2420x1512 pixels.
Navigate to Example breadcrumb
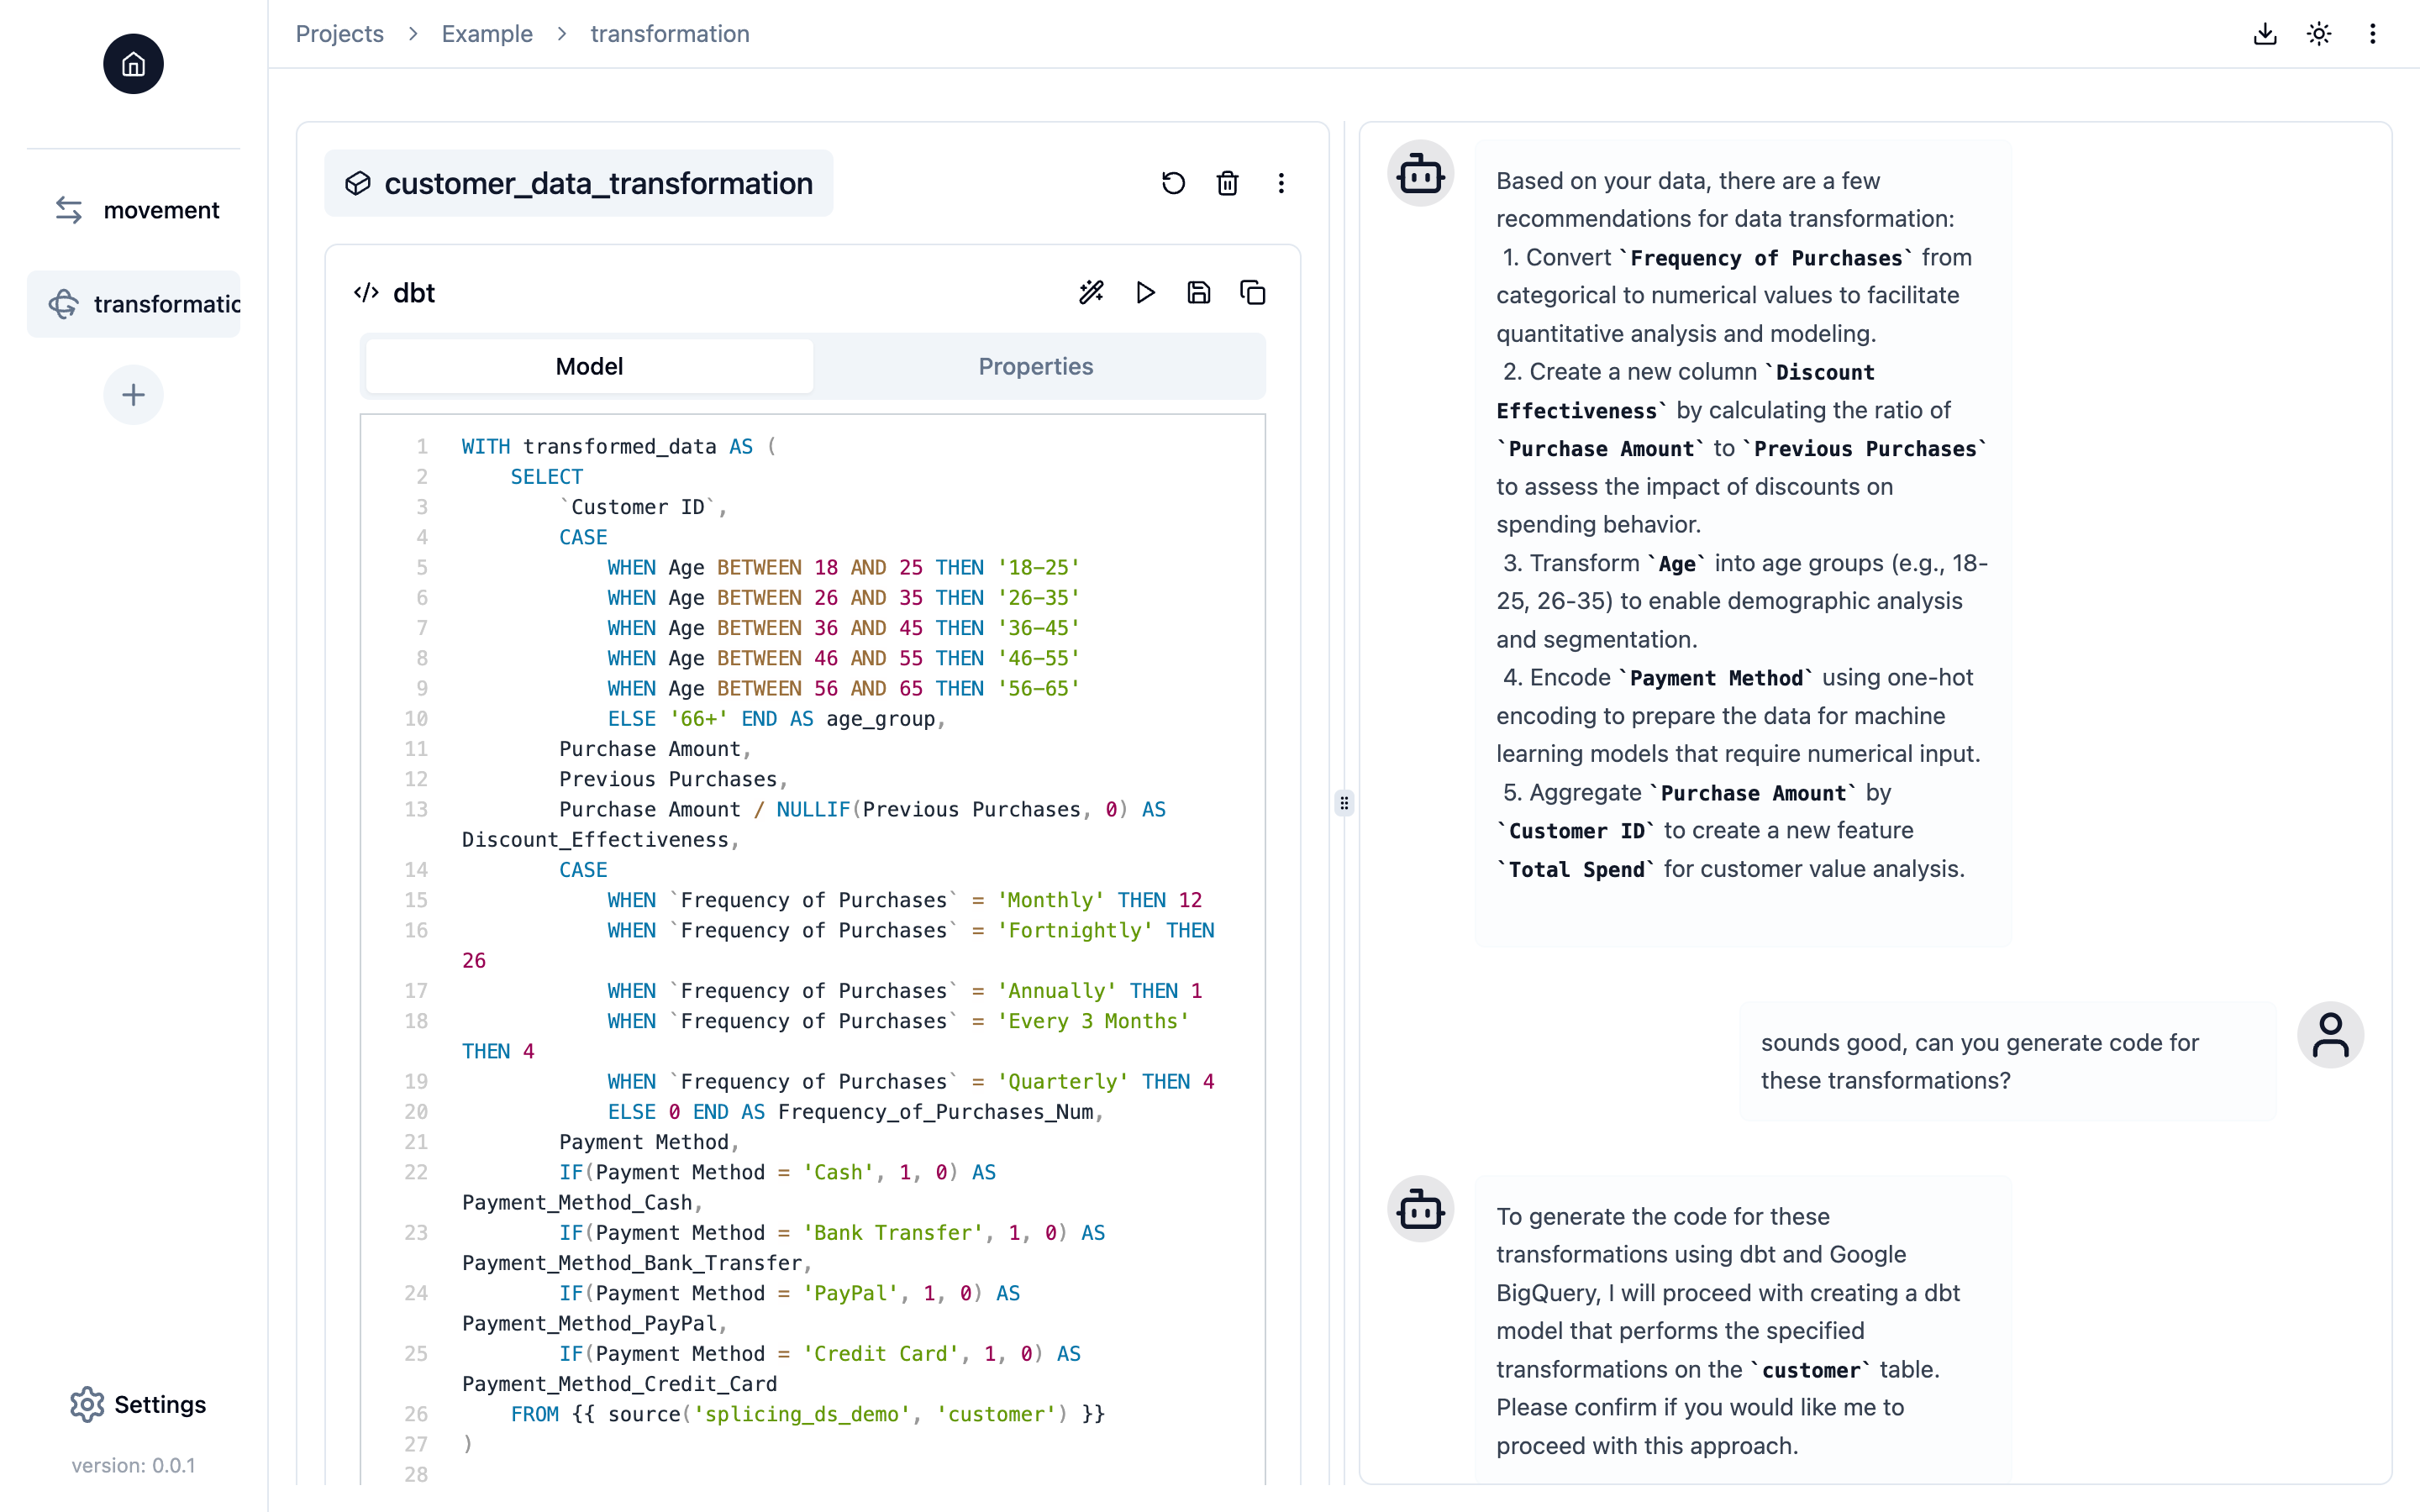click(487, 34)
